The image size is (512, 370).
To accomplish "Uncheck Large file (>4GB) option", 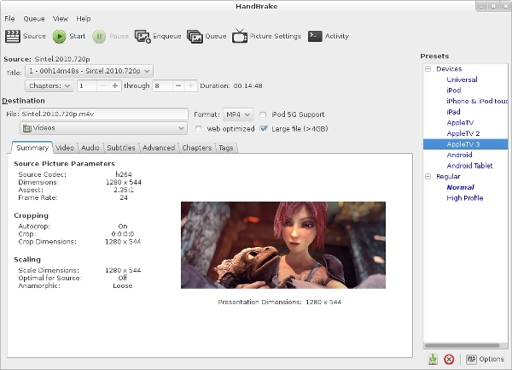I will (264, 129).
